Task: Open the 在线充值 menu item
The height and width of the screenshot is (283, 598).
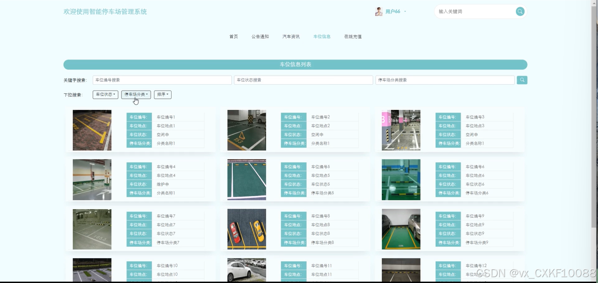Action: coord(353,37)
